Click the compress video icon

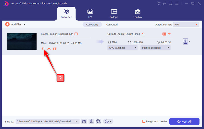pyautogui.click(x=169, y=34)
